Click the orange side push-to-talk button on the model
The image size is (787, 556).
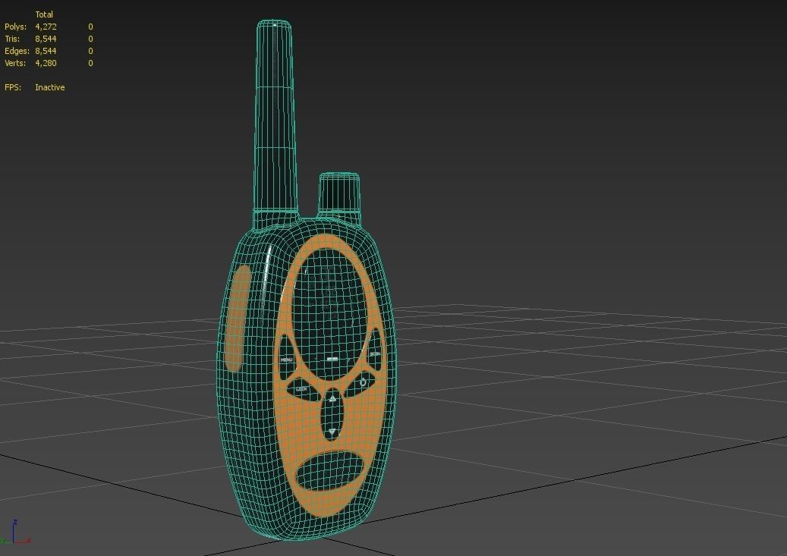point(237,318)
